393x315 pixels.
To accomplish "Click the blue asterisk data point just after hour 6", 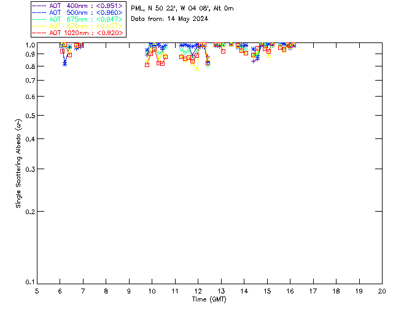I will (x=65, y=65).
